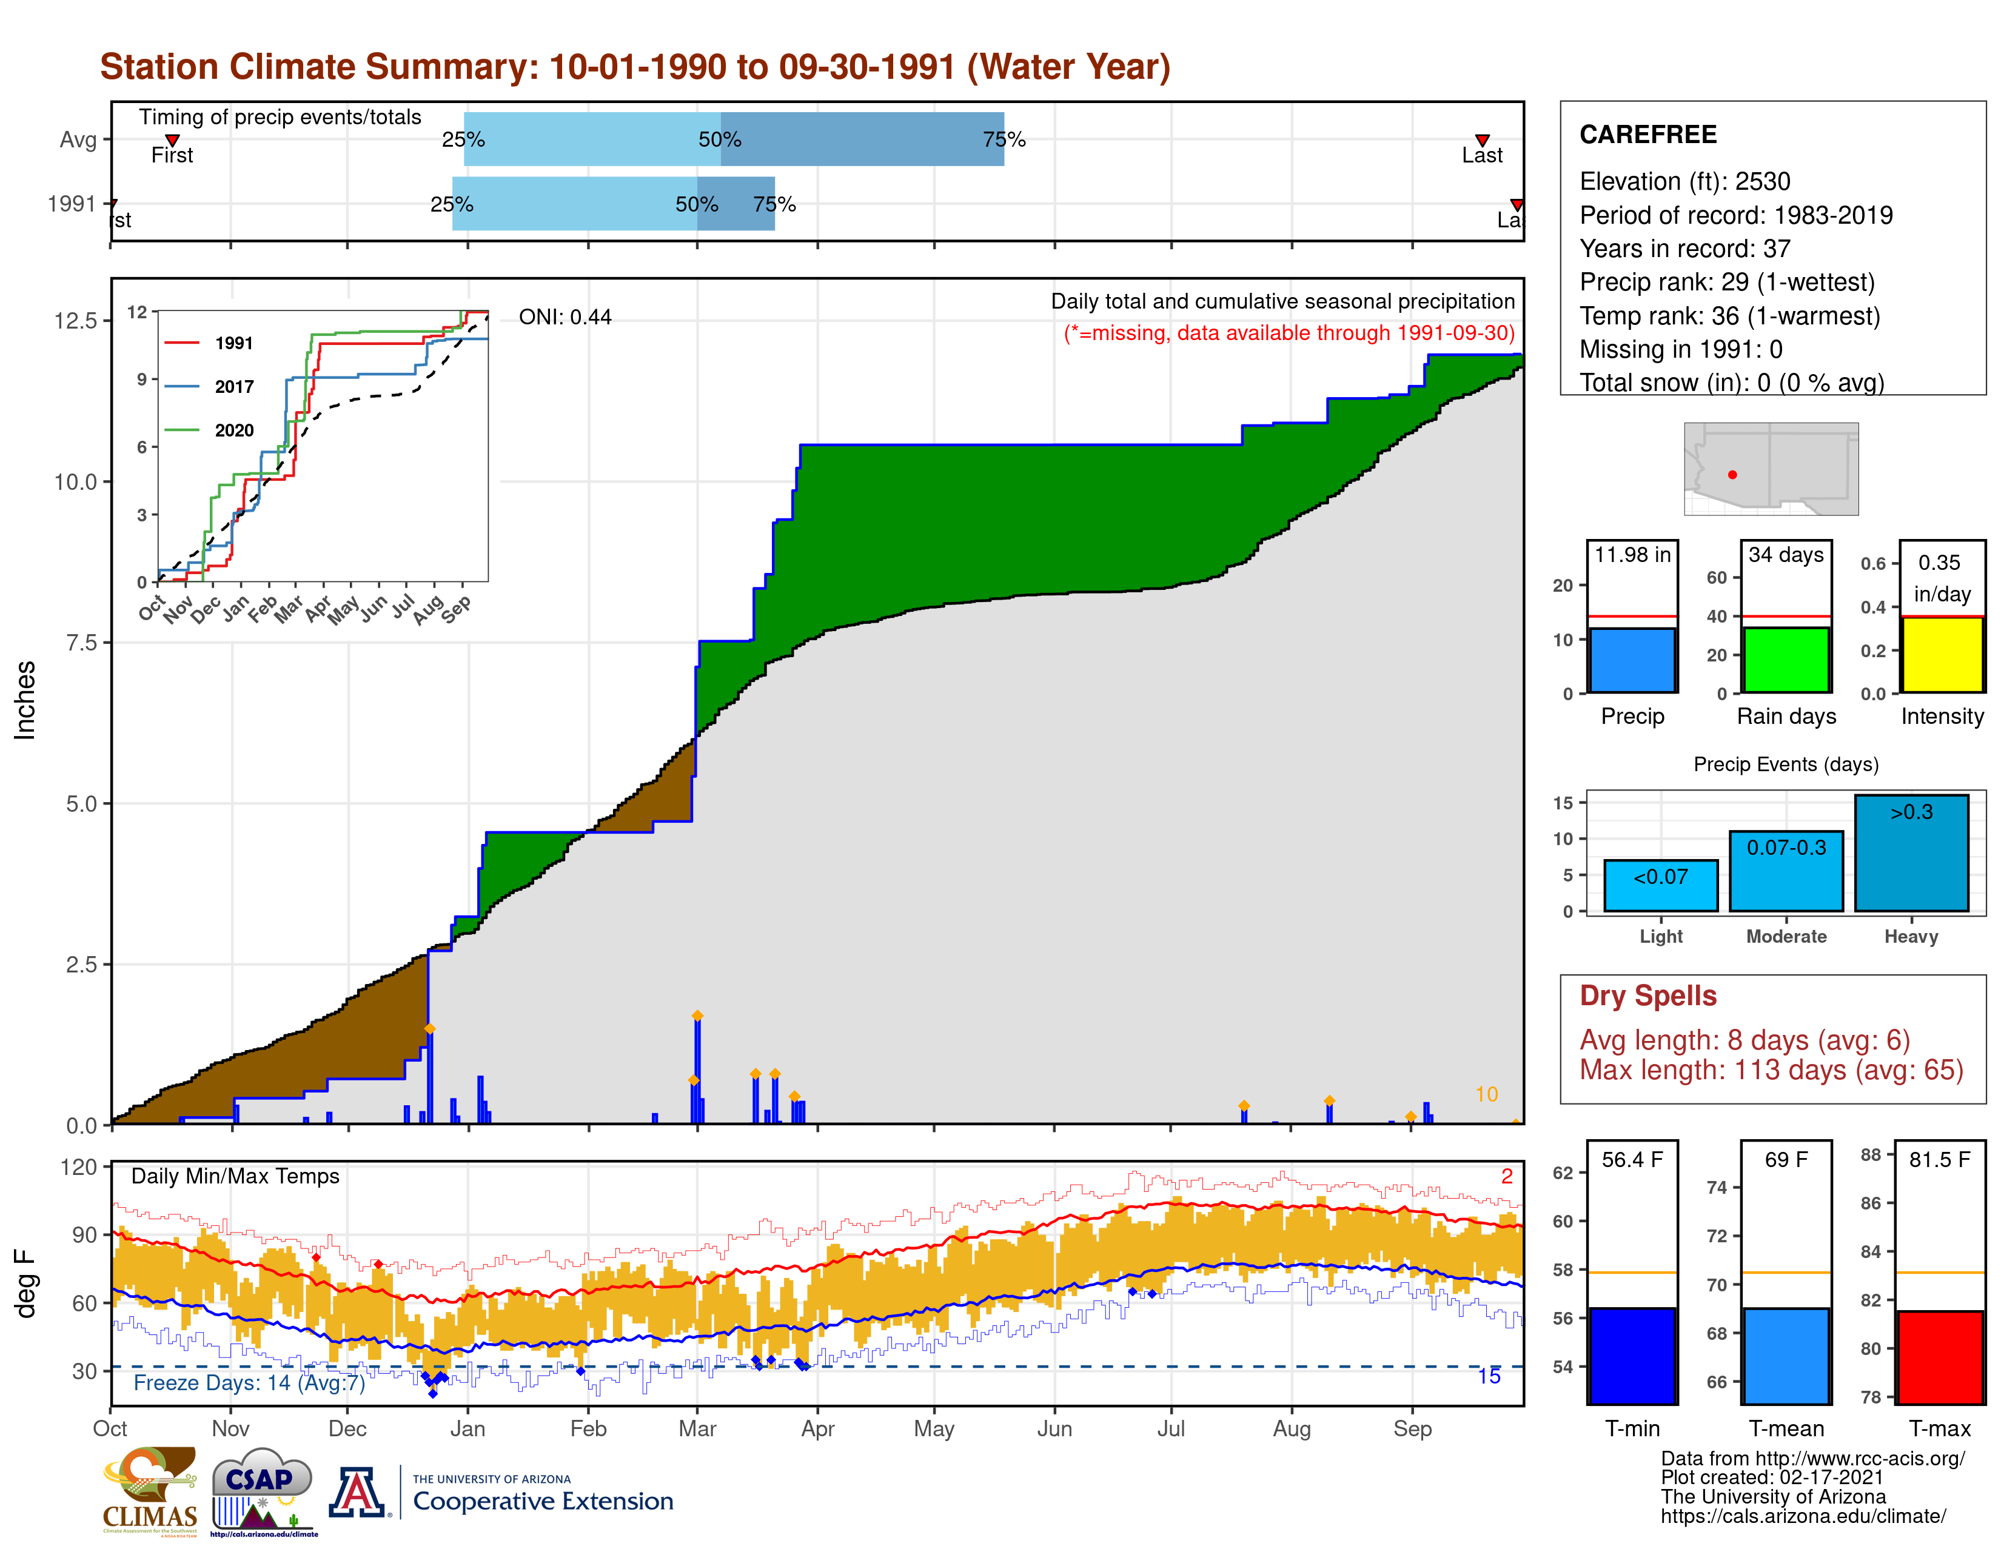This screenshot has height=1546, width=2001.
Task: Click the yellow Intensity bar
Action: (x=1942, y=655)
